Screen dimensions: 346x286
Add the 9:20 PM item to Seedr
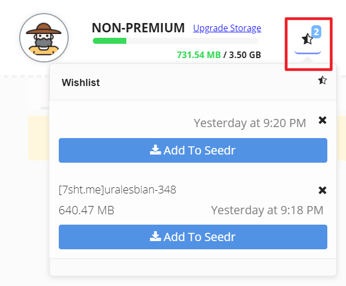tap(193, 150)
